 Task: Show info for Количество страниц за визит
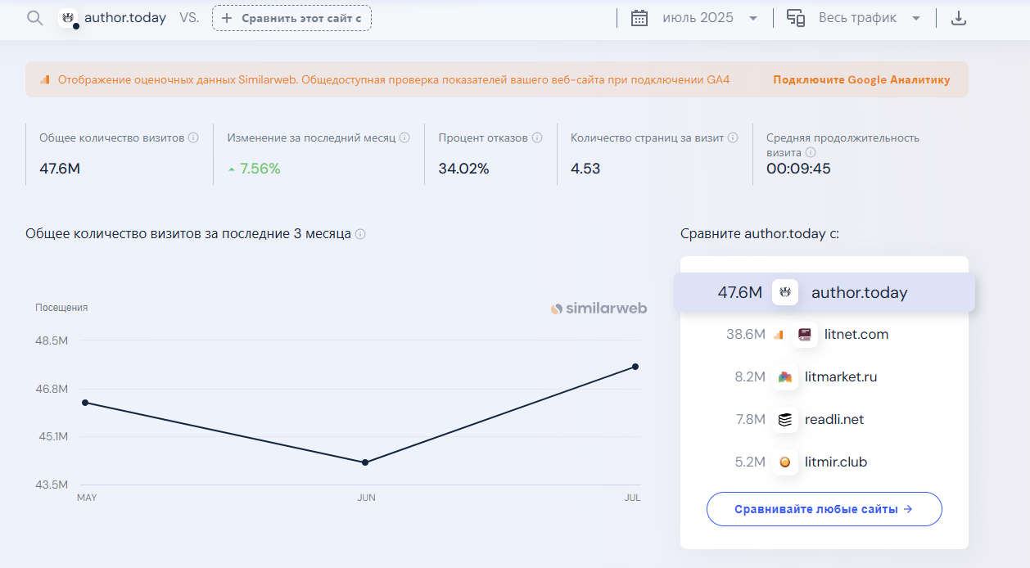point(734,138)
